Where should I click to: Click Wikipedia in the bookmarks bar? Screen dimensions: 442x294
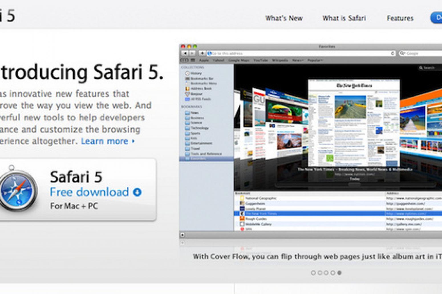[280, 60]
